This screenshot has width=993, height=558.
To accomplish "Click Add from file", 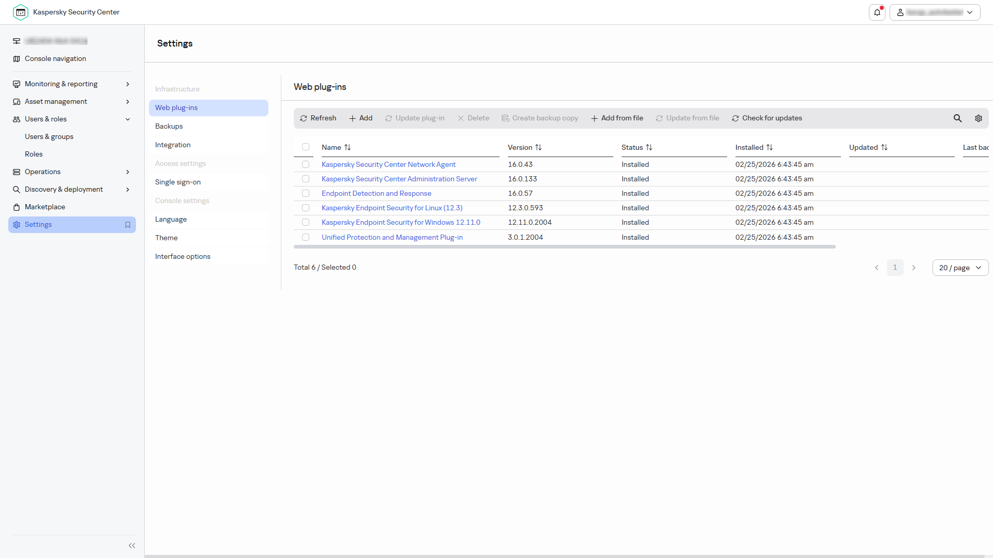I will coord(617,118).
